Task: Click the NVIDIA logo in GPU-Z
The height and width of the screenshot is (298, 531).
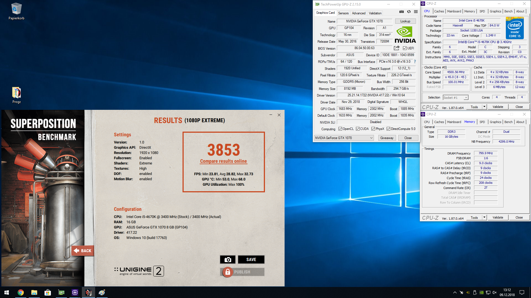Action: pyautogui.click(x=405, y=35)
